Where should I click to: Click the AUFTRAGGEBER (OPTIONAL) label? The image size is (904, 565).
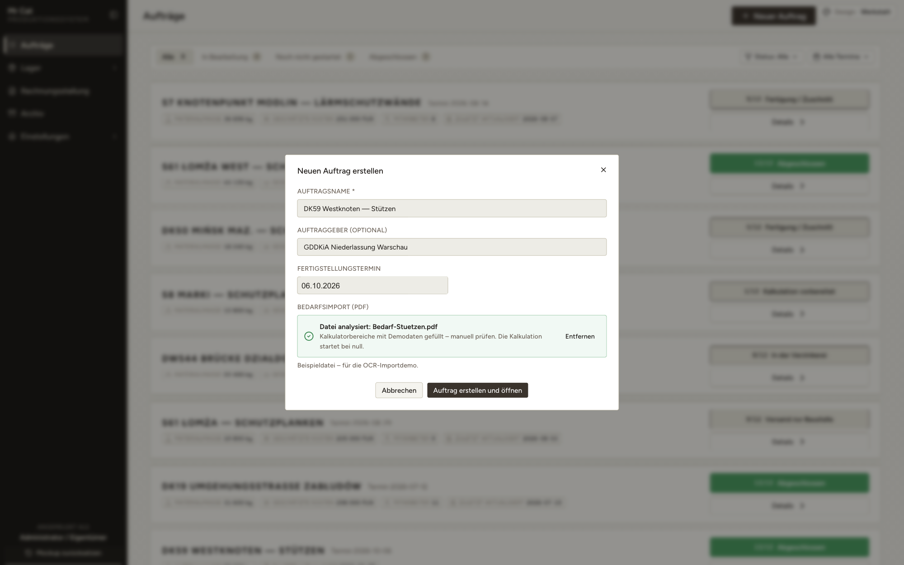(342, 230)
